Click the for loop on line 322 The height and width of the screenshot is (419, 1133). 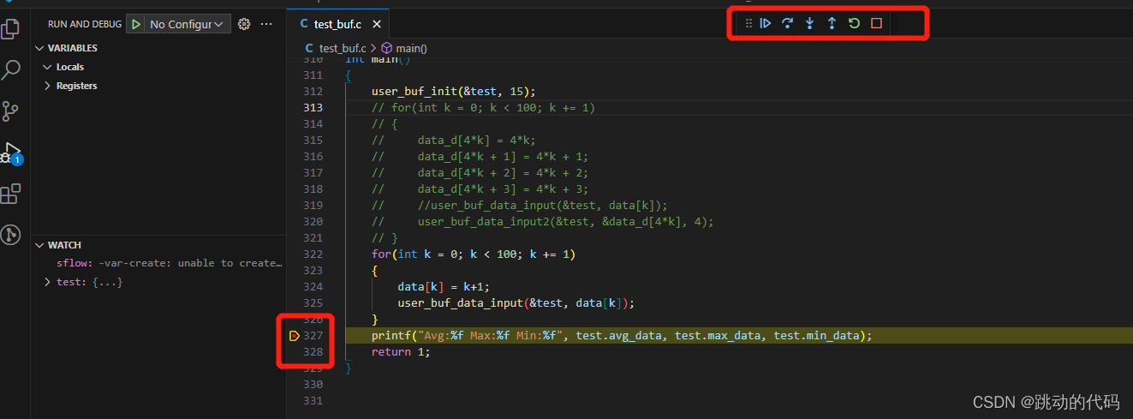click(474, 254)
